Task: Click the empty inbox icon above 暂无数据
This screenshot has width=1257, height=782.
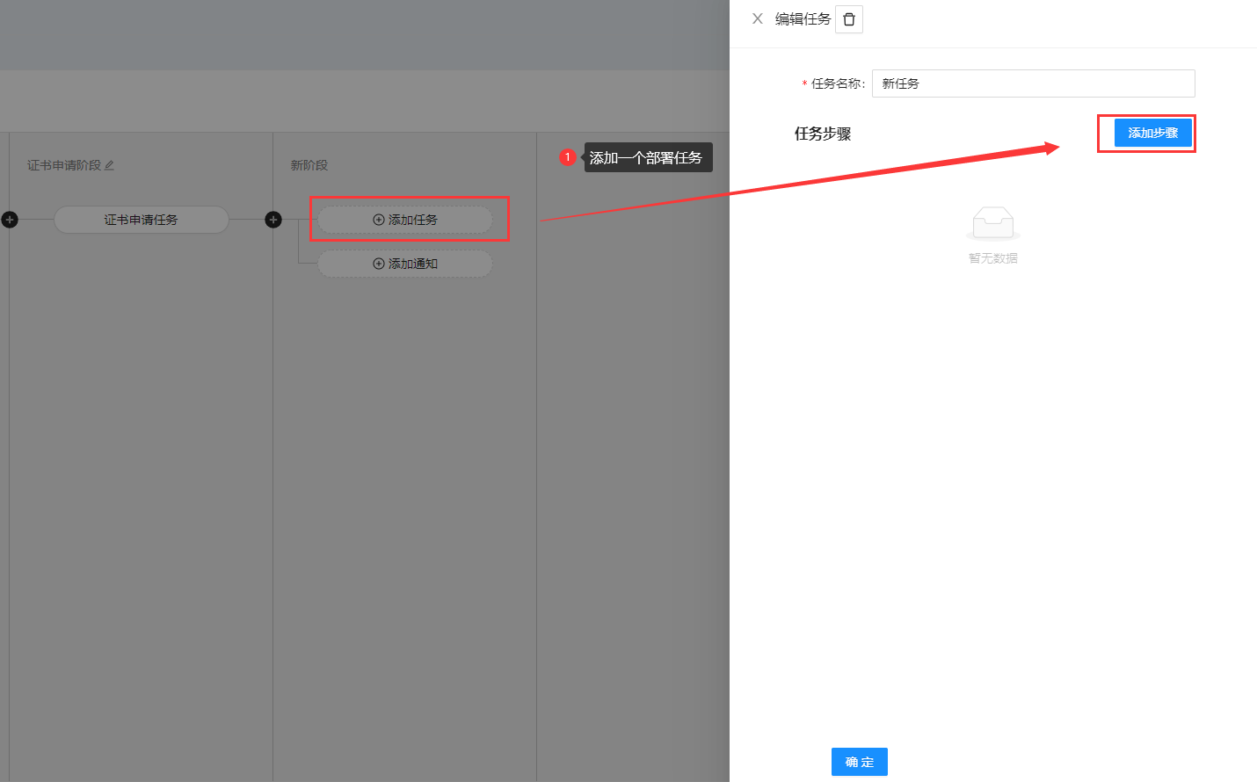Action: click(x=993, y=223)
